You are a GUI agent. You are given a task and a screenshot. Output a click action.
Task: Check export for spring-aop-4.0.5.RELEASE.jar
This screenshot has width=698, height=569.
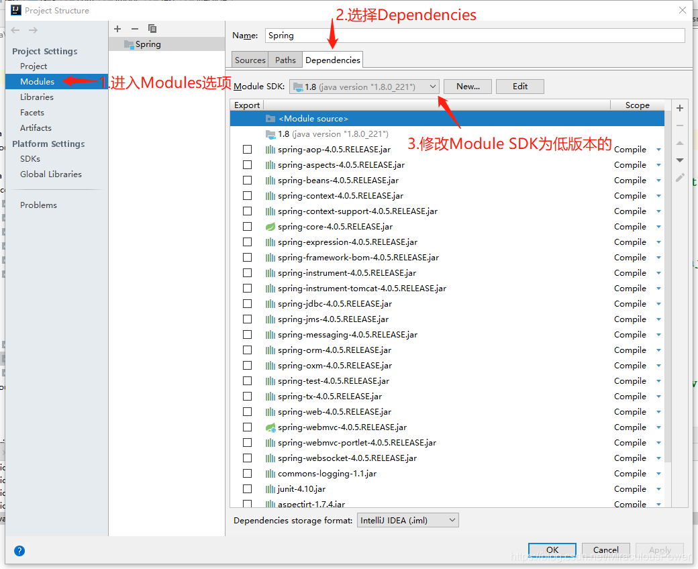248,150
